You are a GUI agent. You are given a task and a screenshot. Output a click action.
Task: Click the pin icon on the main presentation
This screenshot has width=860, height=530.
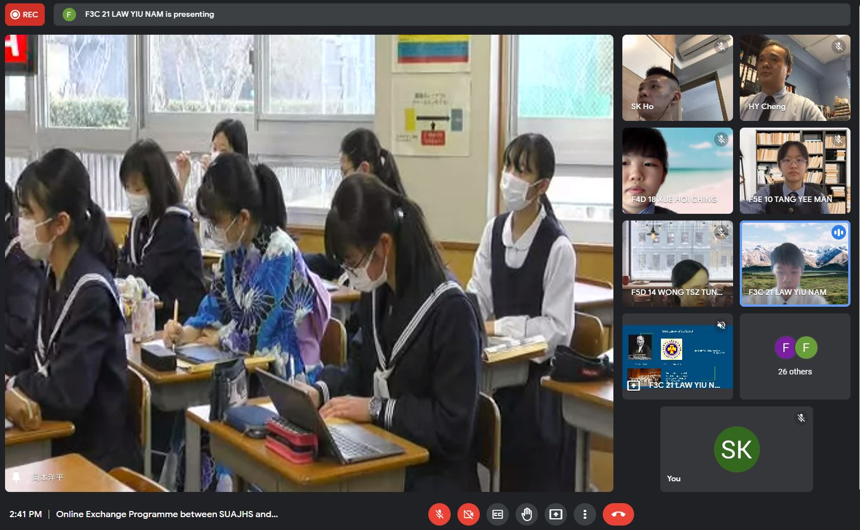pyautogui.click(x=16, y=477)
